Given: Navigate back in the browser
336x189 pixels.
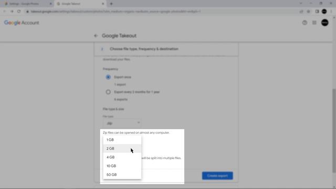Looking at the screenshot, I should (5, 12).
